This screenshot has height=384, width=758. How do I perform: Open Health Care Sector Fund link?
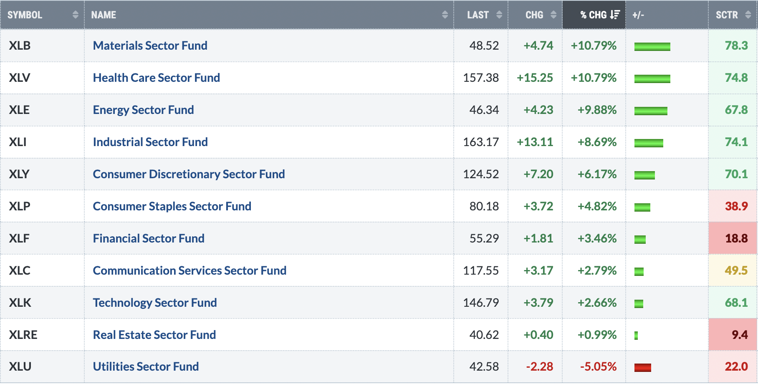(157, 78)
